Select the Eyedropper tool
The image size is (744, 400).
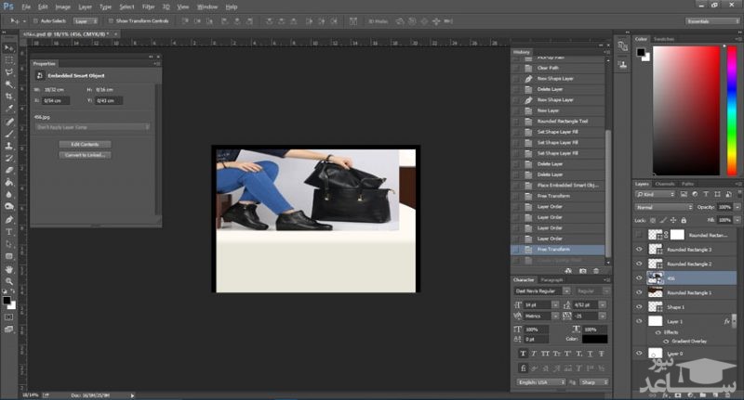(9, 109)
